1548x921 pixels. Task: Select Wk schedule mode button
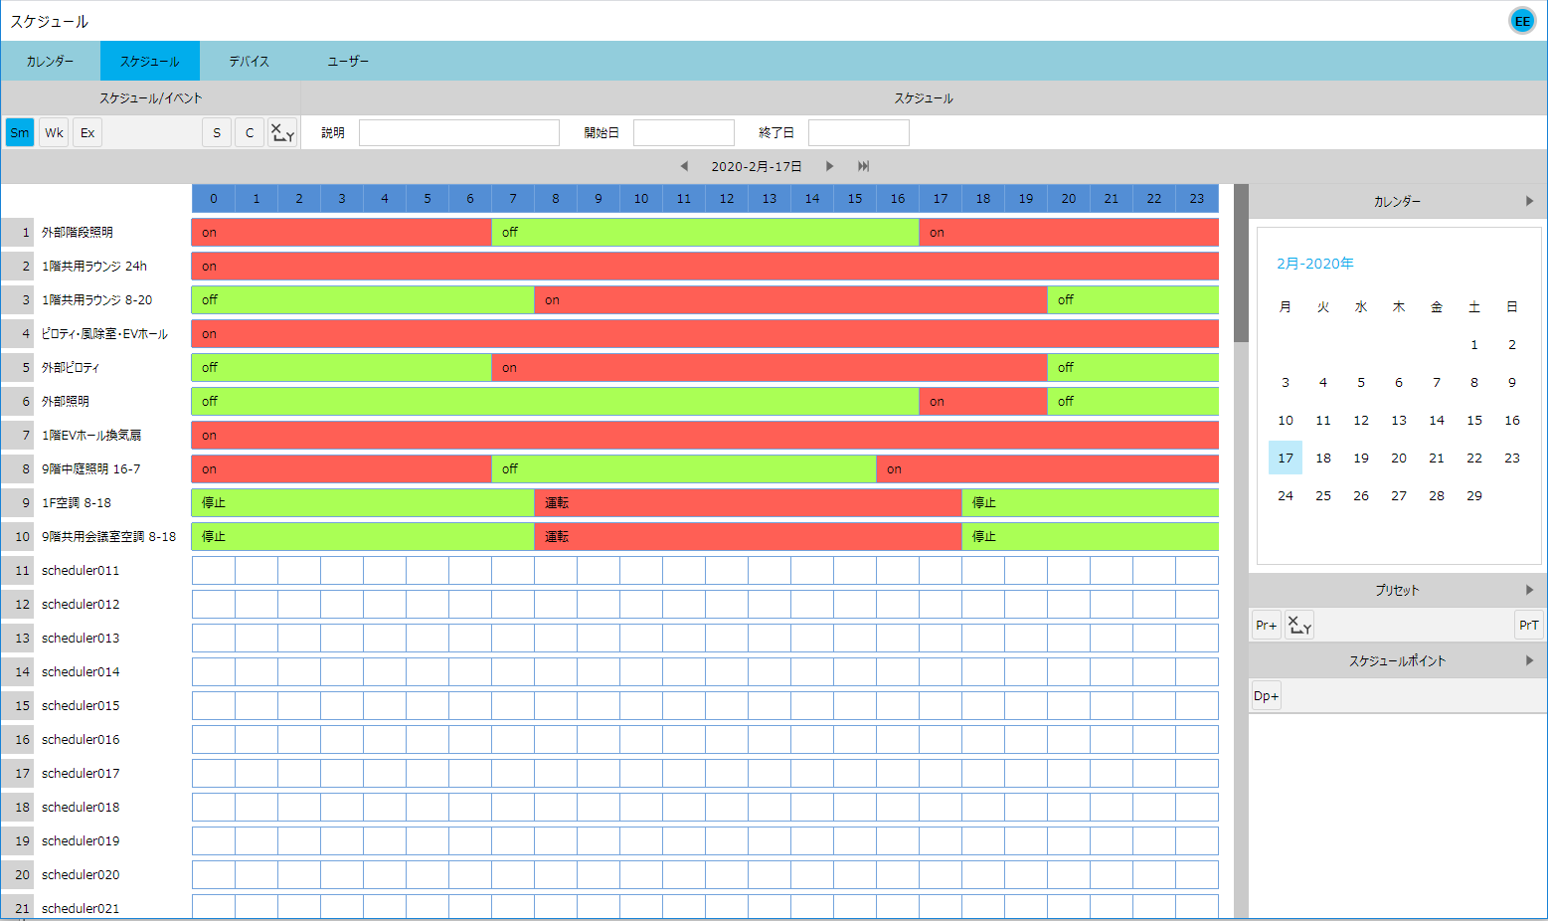coord(54,132)
